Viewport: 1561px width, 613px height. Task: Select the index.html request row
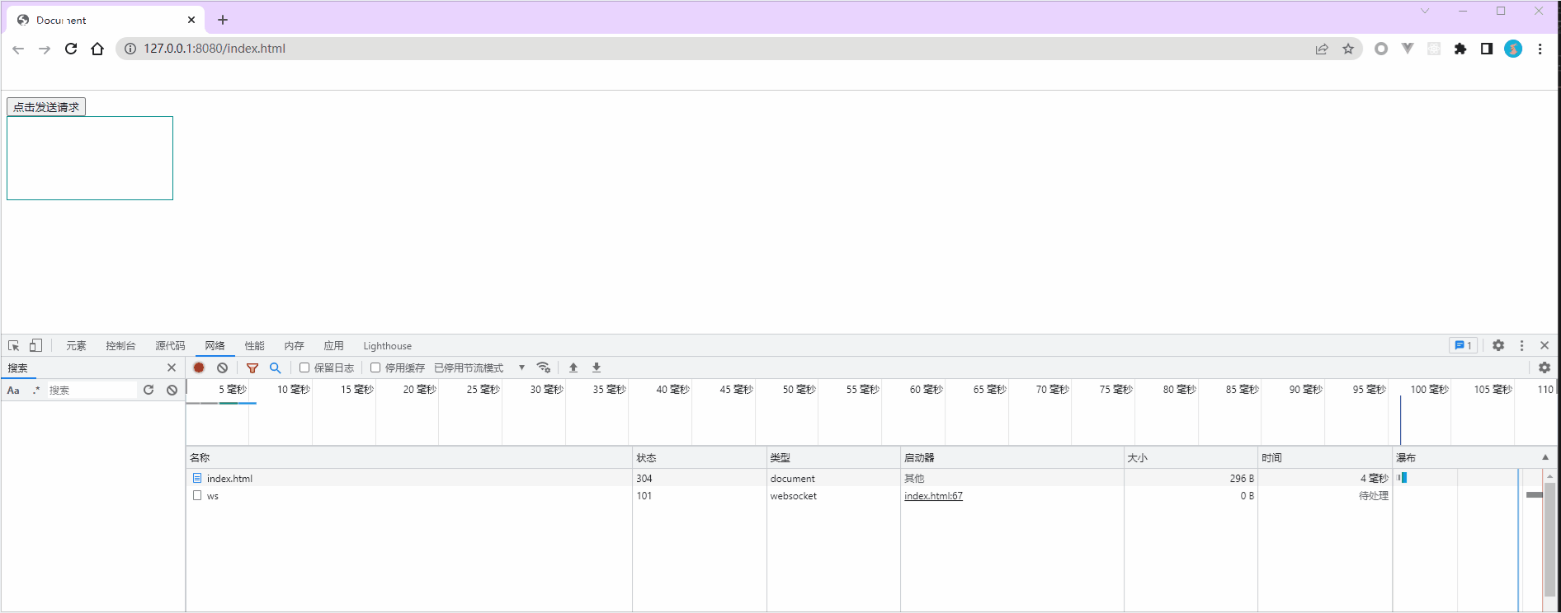click(790, 478)
